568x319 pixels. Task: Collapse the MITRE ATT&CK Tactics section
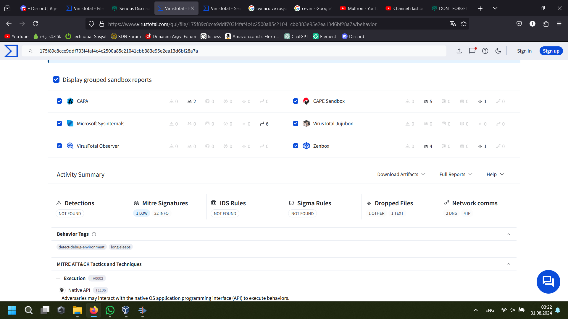click(509, 264)
